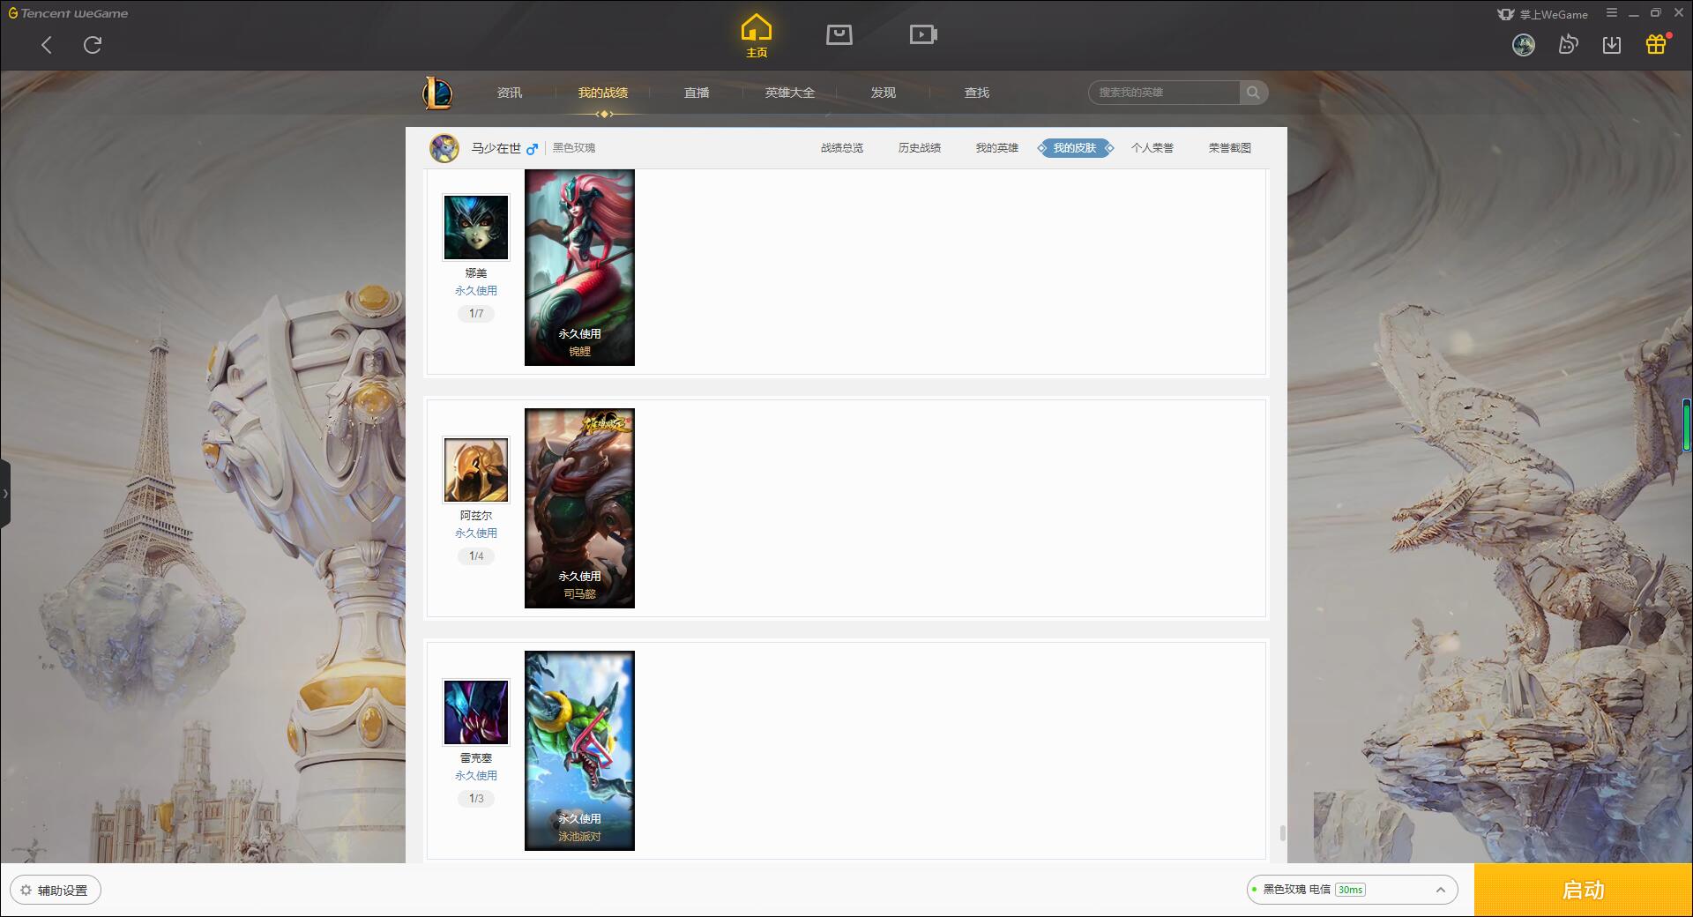This screenshot has width=1693, height=917.
Task: Click the 1/3 skin count badge
Action: point(476,799)
